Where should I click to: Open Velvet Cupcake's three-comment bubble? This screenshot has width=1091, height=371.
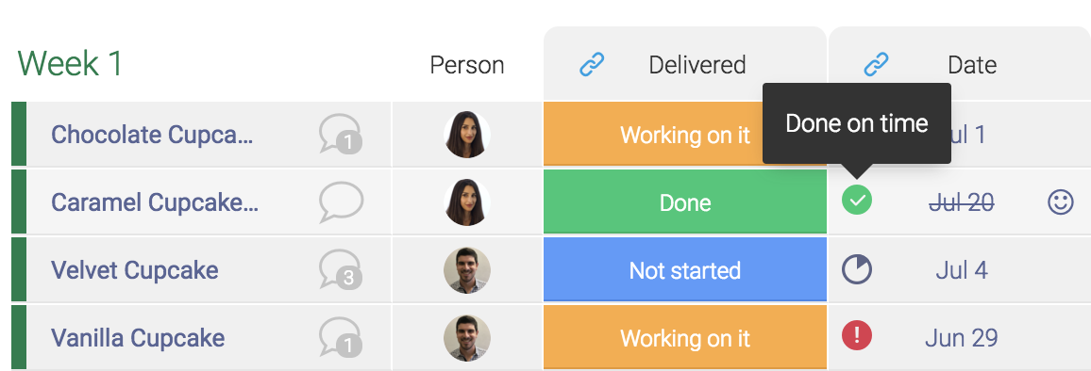click(341, 269)
